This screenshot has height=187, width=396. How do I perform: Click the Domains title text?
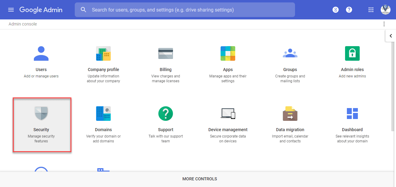click(103, 130)
